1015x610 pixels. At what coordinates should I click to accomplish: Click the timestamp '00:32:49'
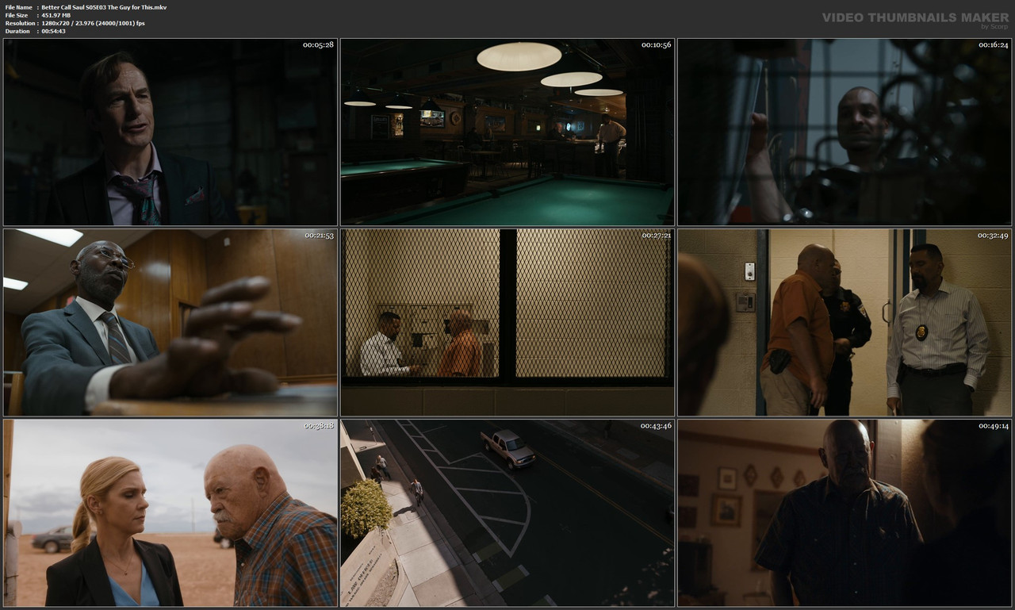coord(993,235)
